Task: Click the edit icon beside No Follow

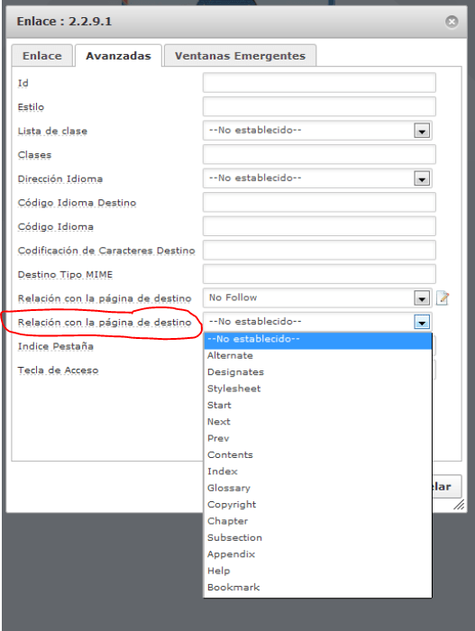Action: (443, 298)
